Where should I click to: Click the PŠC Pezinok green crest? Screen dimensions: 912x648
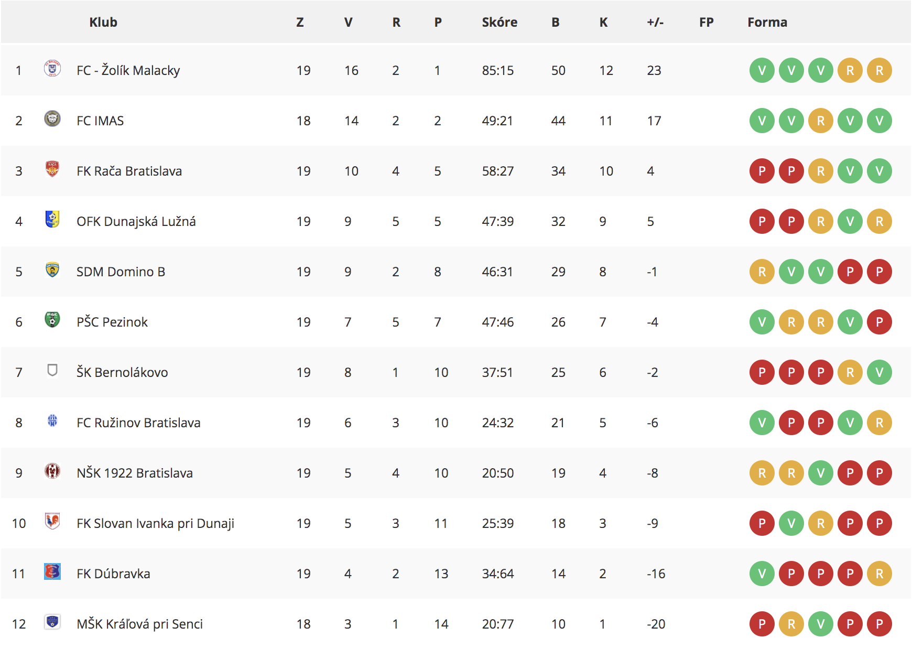(x=52, y=320)
